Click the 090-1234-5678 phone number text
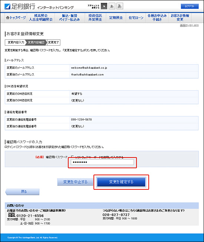The height and width of the screenshot is (242, 204). coord(81,119)
